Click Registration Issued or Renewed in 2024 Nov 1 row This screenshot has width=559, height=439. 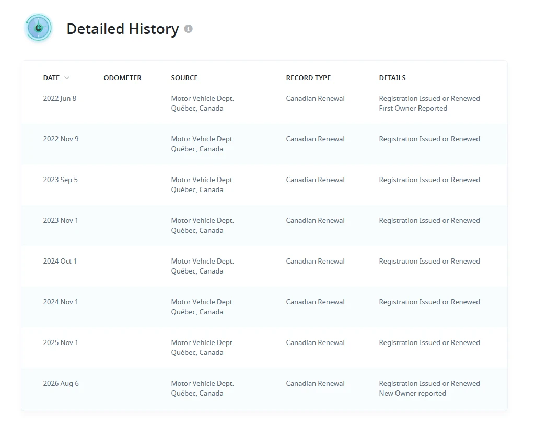click(429, 302)
